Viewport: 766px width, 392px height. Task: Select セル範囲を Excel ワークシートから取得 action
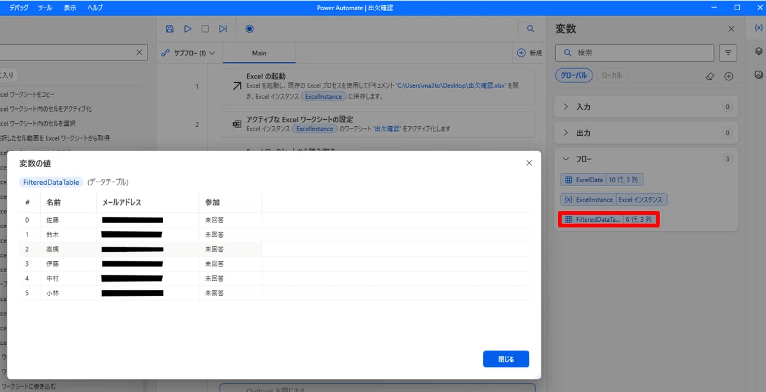click(55, 138)
